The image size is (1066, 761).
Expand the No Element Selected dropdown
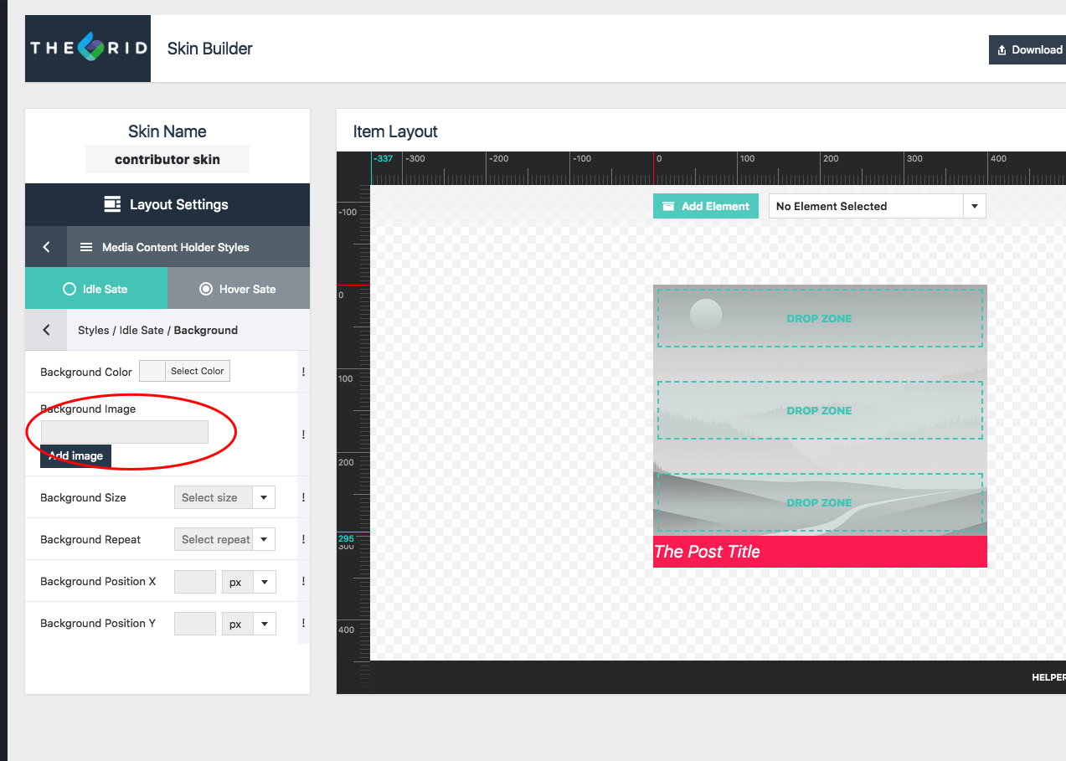[877, 206]
